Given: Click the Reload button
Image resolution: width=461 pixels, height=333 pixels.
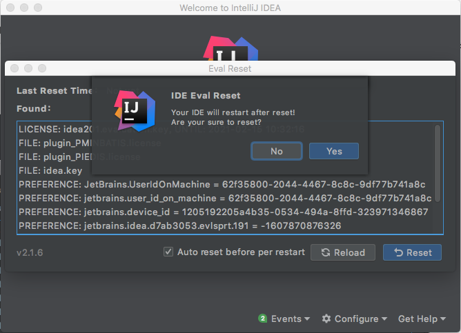Looking at the screenshot, I should (x=343, y=252).
